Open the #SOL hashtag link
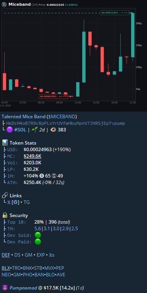The image size is (147, 293). pos(20,130)
